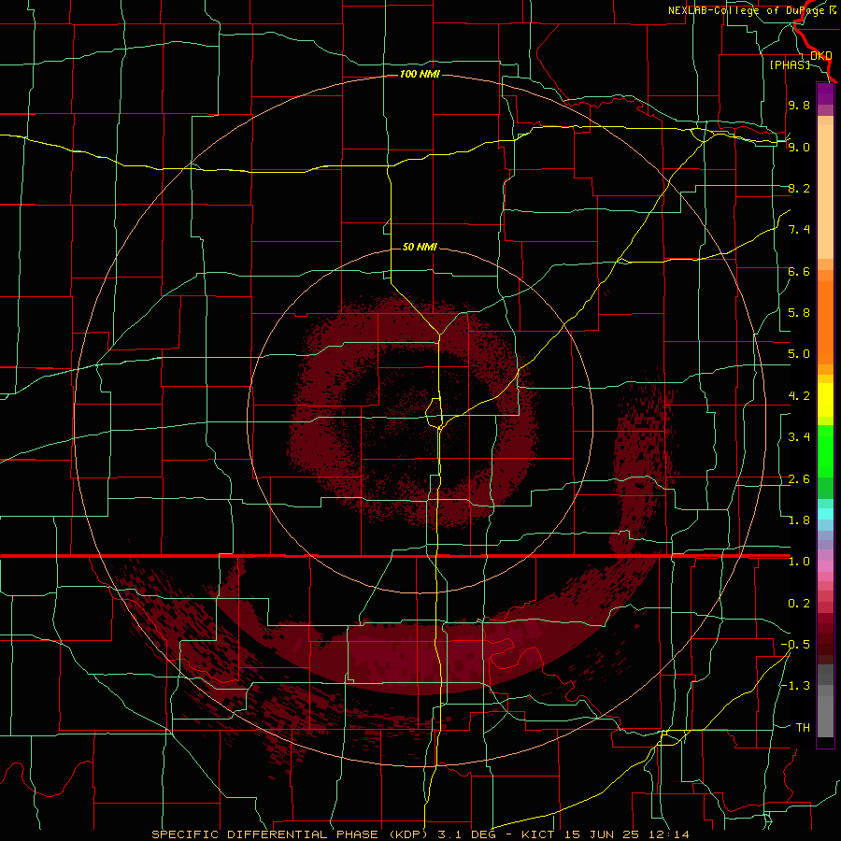Viewport: 841px width, 841px height.
Task: Click the 9.8 value on the color scale
Action: [x=799, y=105]
